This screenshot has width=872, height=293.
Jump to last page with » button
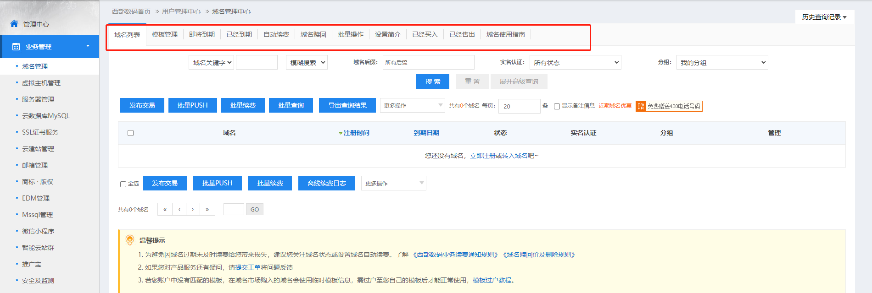(x=207, y=209)
